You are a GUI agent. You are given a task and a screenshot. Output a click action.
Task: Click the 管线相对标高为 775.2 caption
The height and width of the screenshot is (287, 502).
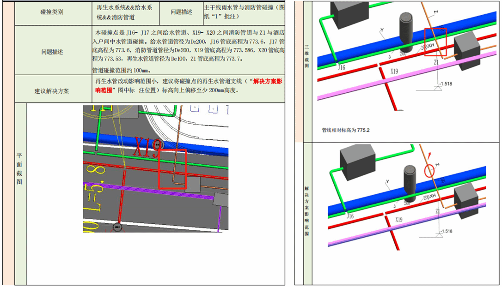click(346, 130)
